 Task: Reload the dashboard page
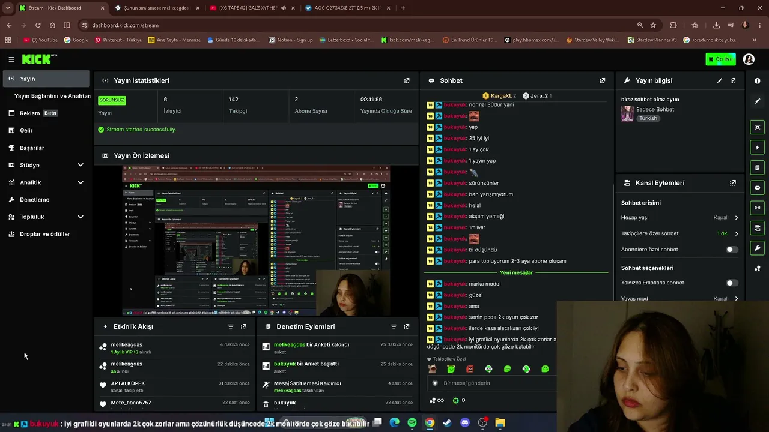coord(38,25)
